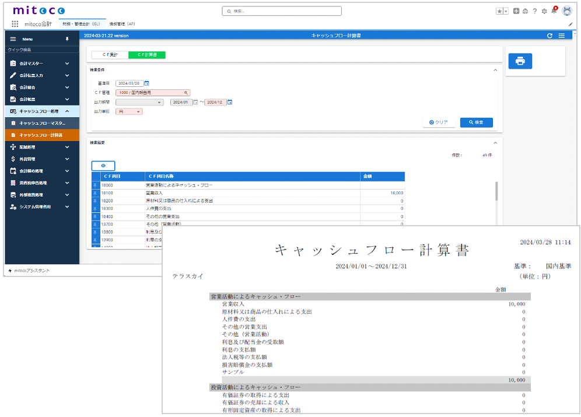Click the blue 検索 search button
The width and height of the screenshot is (581, 417).
click(x=477, y=122)
